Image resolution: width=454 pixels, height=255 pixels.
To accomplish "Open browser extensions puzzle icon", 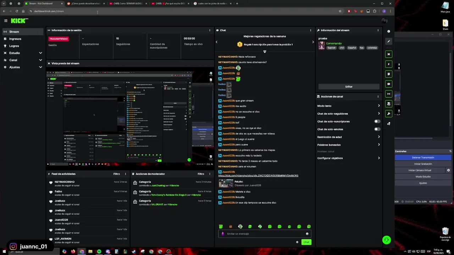I will click(375, 11).
